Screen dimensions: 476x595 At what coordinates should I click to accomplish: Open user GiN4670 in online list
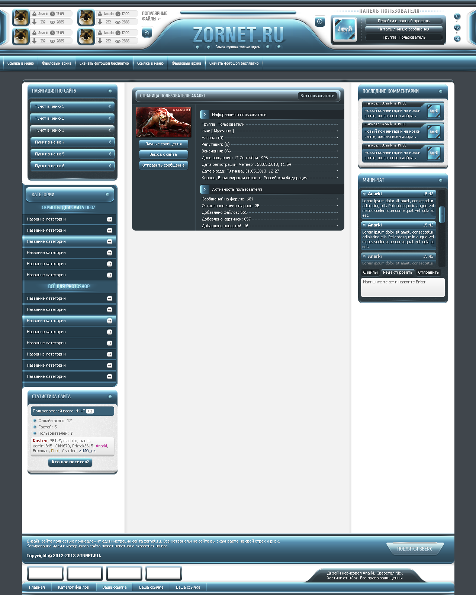62,446
